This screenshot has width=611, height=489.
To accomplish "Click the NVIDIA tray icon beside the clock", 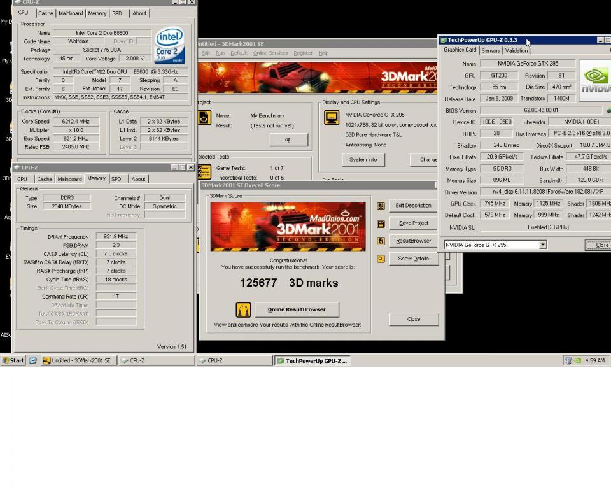I will [x=578, y=361].
